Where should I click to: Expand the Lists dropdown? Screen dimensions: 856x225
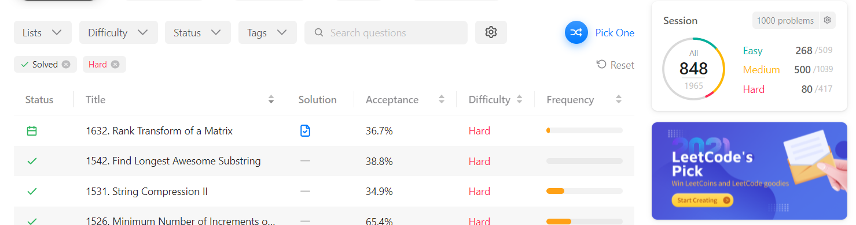click(43, 32)
